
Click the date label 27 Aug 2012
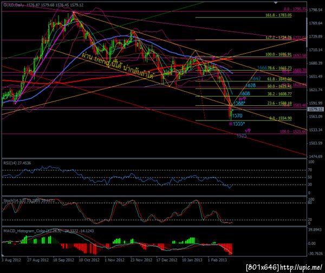pyautogui.click(x=38, y=260)
